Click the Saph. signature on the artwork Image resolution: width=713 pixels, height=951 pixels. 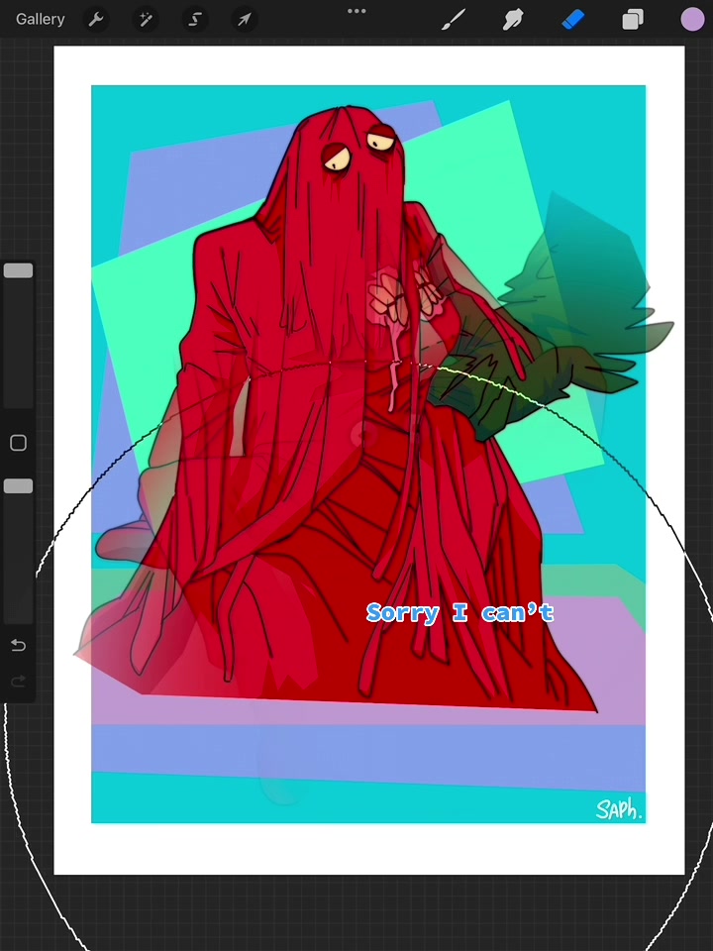pyautogui.click(x=618, y=808)
